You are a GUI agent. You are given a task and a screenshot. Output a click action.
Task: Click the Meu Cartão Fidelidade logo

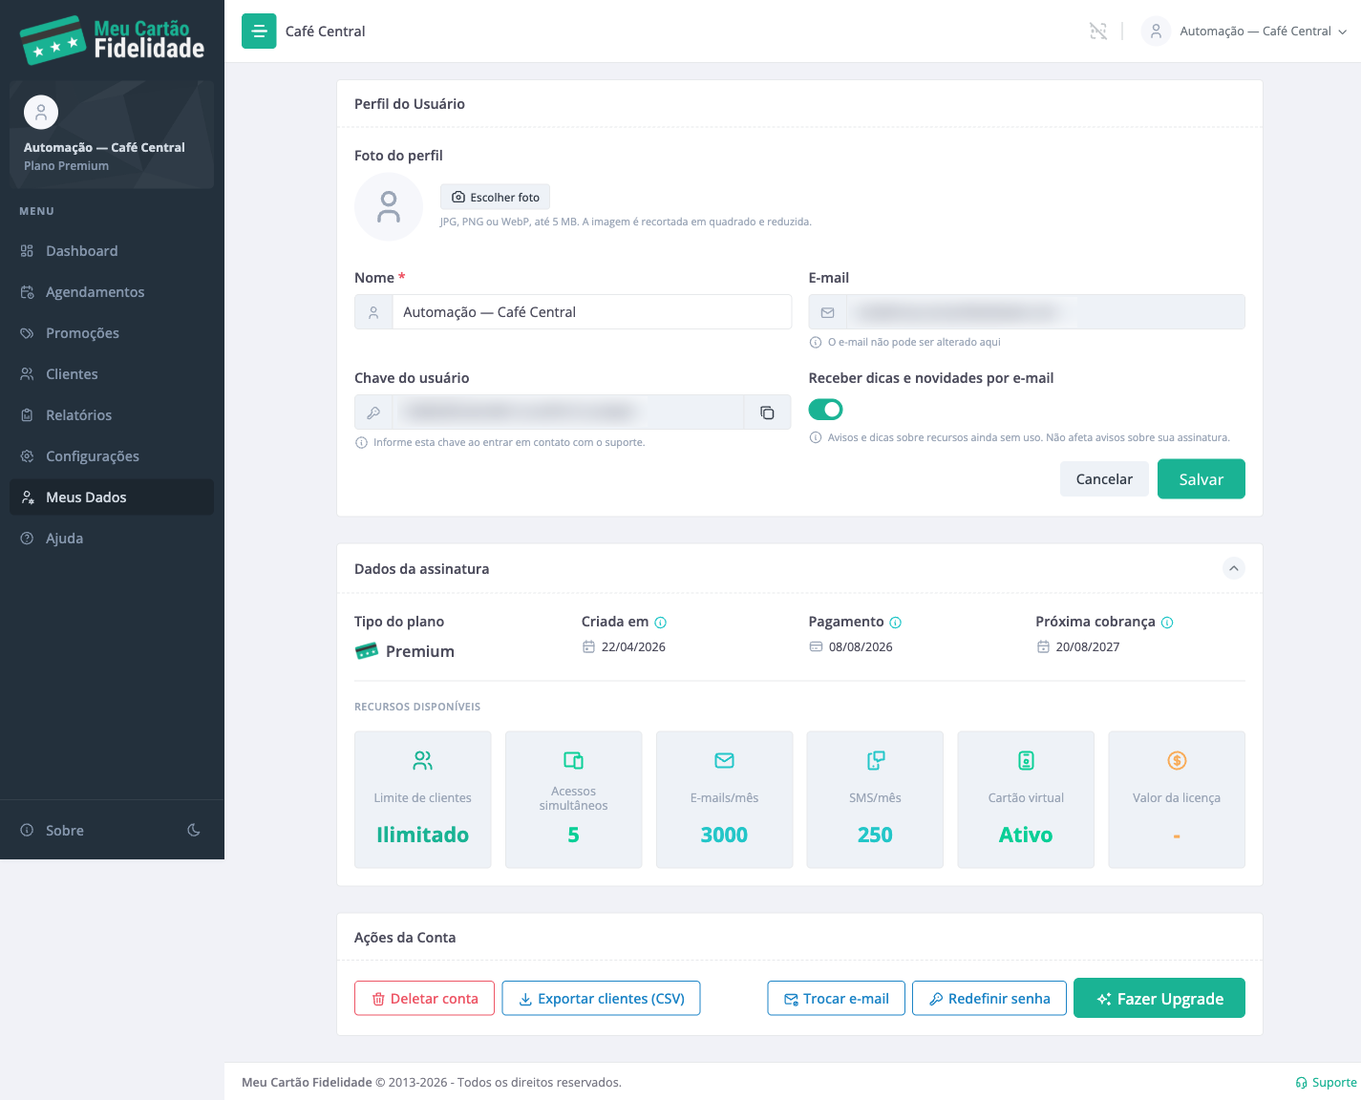(112, 39)
